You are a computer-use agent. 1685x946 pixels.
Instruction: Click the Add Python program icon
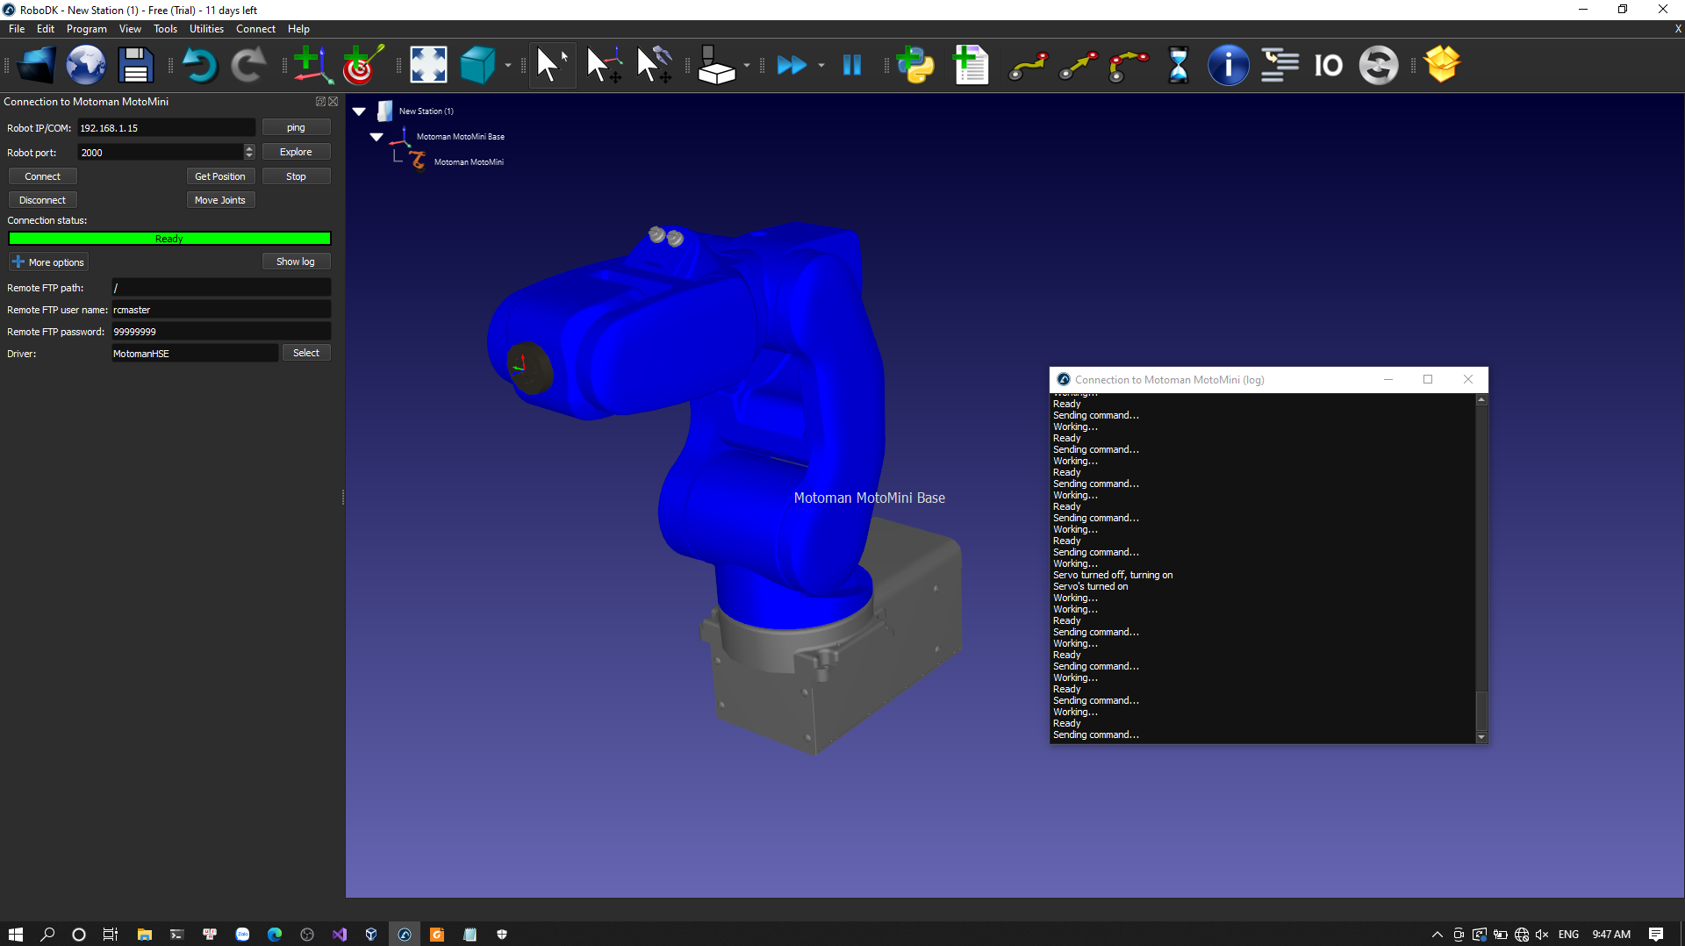point(915,66)
